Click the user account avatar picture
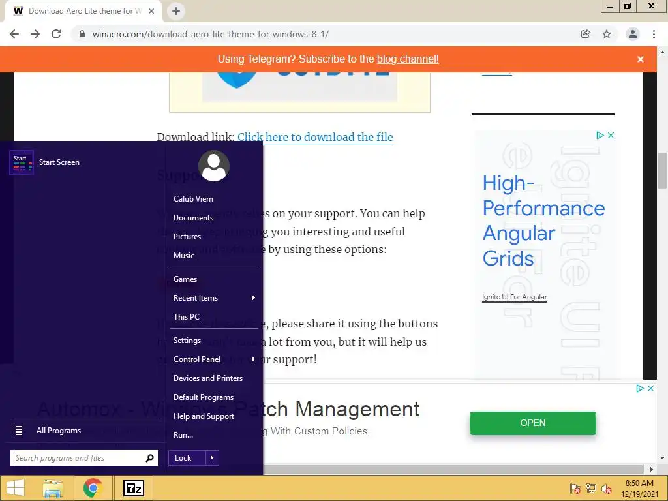Image resolution: width=668 pixels, height=501 pixels. 214,166
